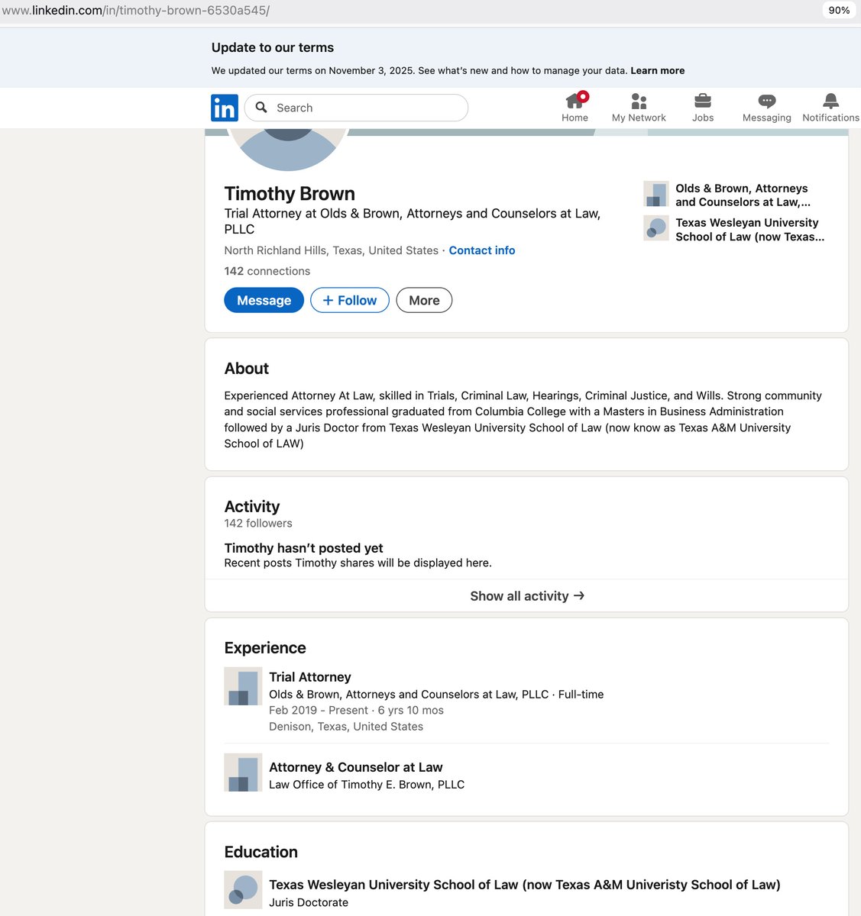Click the Texas Wesleyan logo beside the name
This screenshot has height=916, width=861.
click(656, 228)
